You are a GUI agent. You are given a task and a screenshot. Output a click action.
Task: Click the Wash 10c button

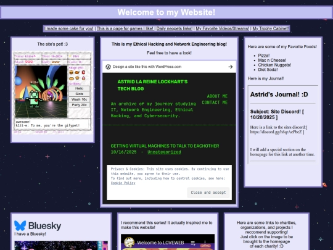(79, 99)
